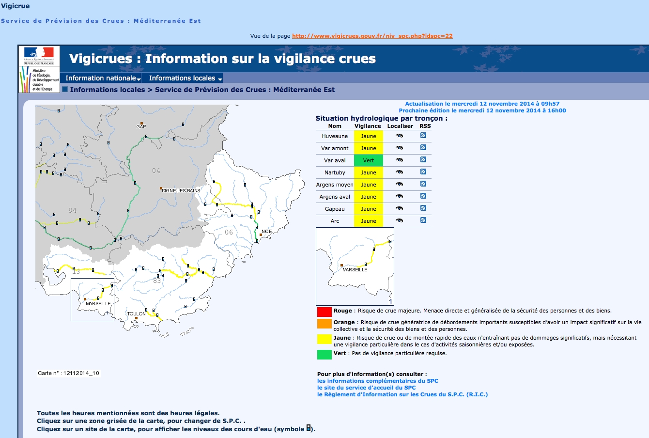Open the RSS feed for Nartuby
649x438 pixels.
[423, 172]
